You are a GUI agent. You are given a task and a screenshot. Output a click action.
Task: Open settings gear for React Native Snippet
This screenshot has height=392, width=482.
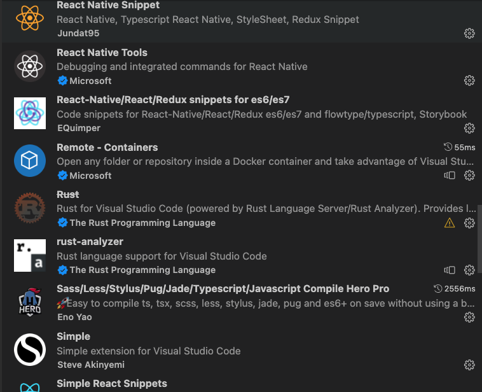[x=469, y=33]
